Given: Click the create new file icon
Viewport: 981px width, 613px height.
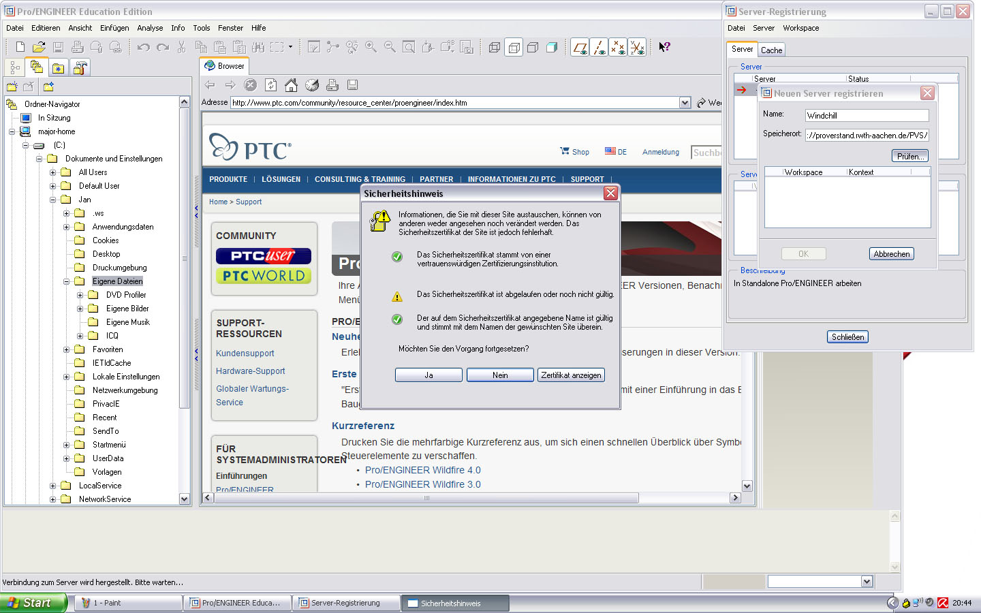Looking at the screenshot, I should pos(20,47).
